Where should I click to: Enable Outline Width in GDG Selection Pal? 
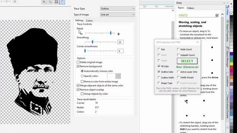[159, 77]
